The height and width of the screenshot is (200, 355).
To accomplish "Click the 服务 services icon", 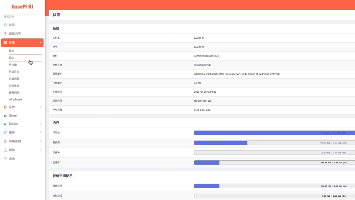I will point(5,132).
